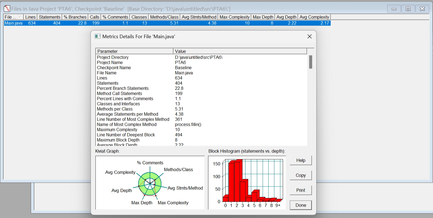Screen dimensions: 433x218
Task: Copy the metrics with the Copy button
Action: tap(301, 175)
